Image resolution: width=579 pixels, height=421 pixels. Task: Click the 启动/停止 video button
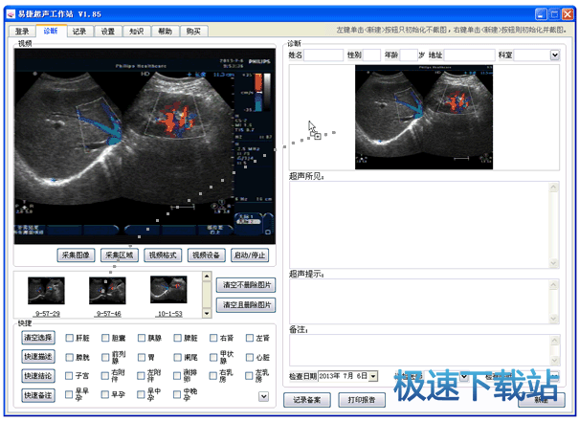[250, 255]
